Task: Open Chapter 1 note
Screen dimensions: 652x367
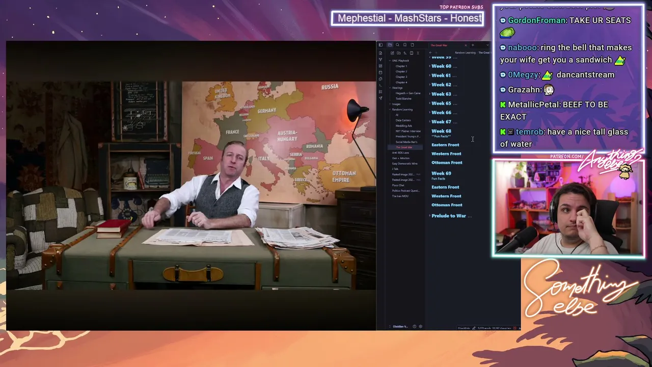Action: tap(401, 66)
